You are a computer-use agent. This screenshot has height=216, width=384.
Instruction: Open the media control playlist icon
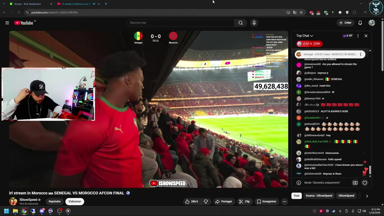click(x=365, y=12)
